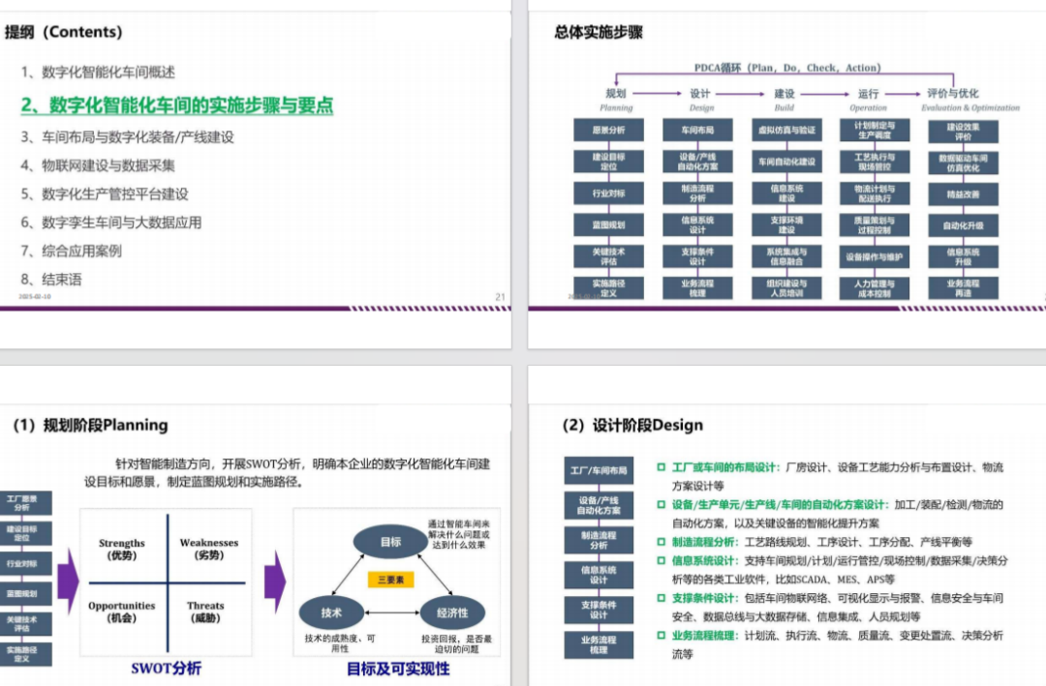Click the yellow '三要素' label
Screen dimensions: 1046x686
tap(391, 580)
